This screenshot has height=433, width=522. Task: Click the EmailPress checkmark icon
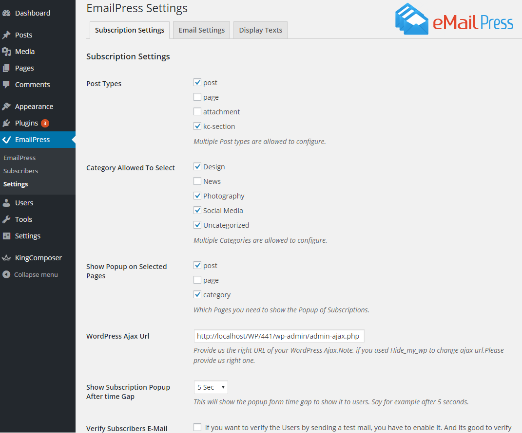[6, 140]
